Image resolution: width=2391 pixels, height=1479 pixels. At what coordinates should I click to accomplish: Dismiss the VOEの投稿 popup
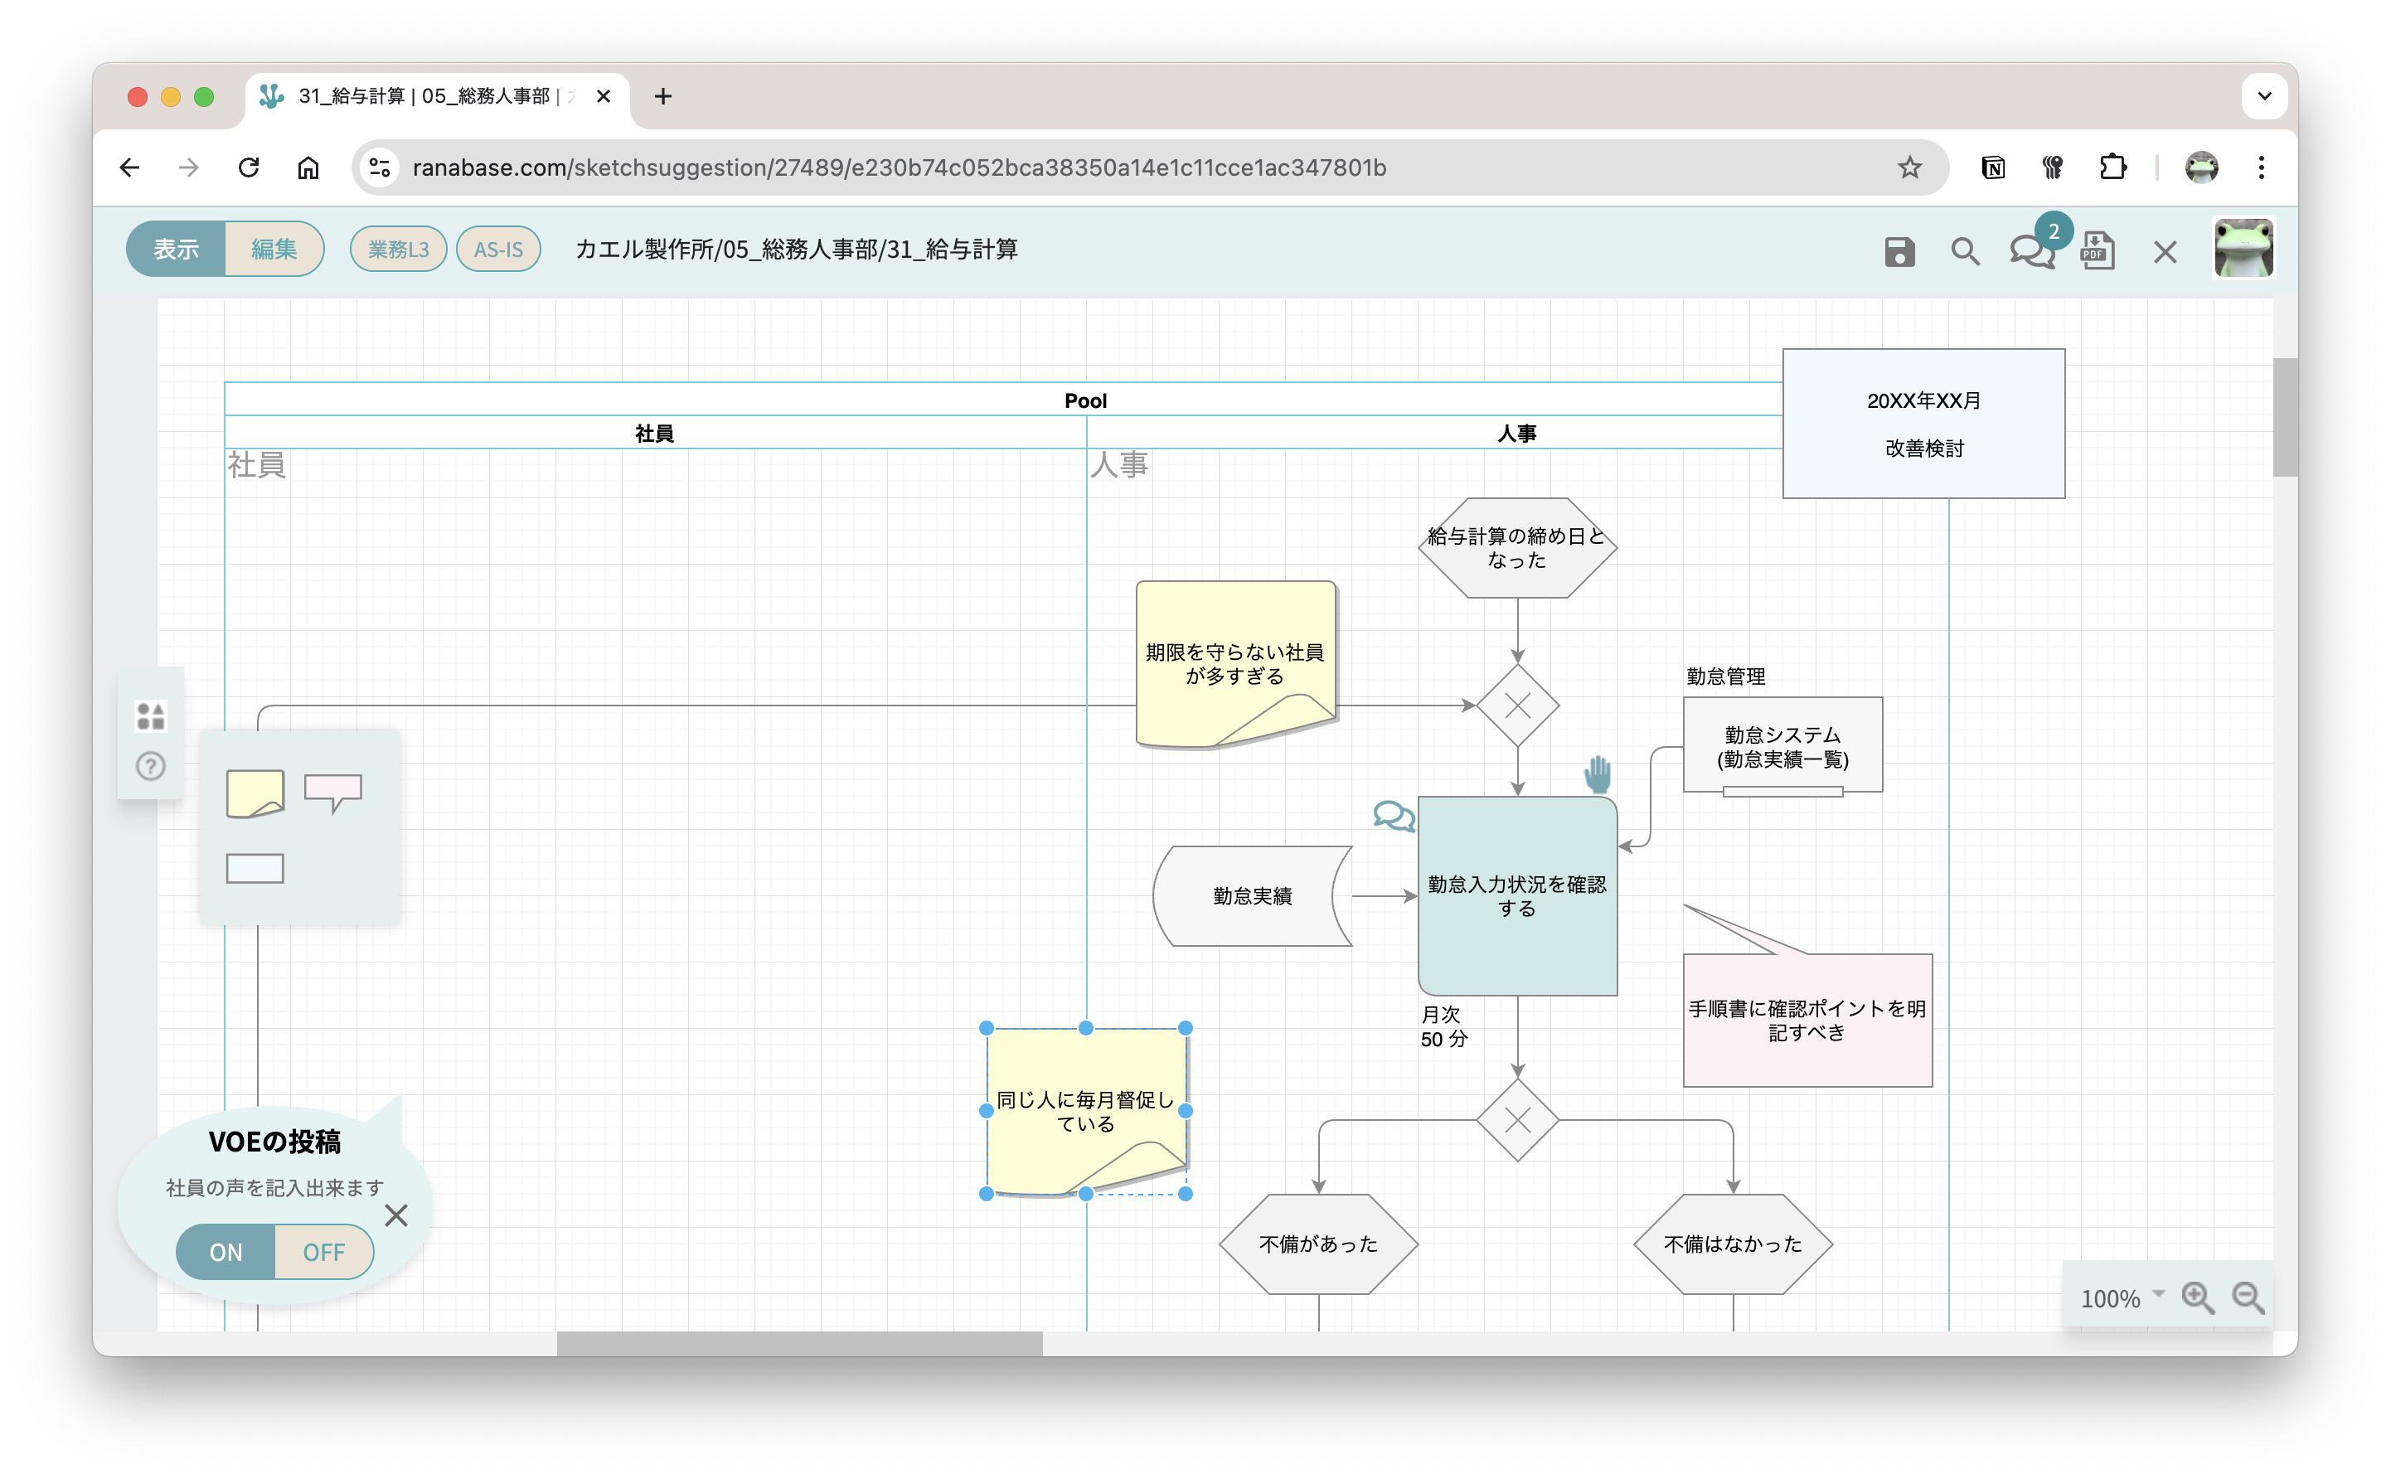click(396, 1216)
